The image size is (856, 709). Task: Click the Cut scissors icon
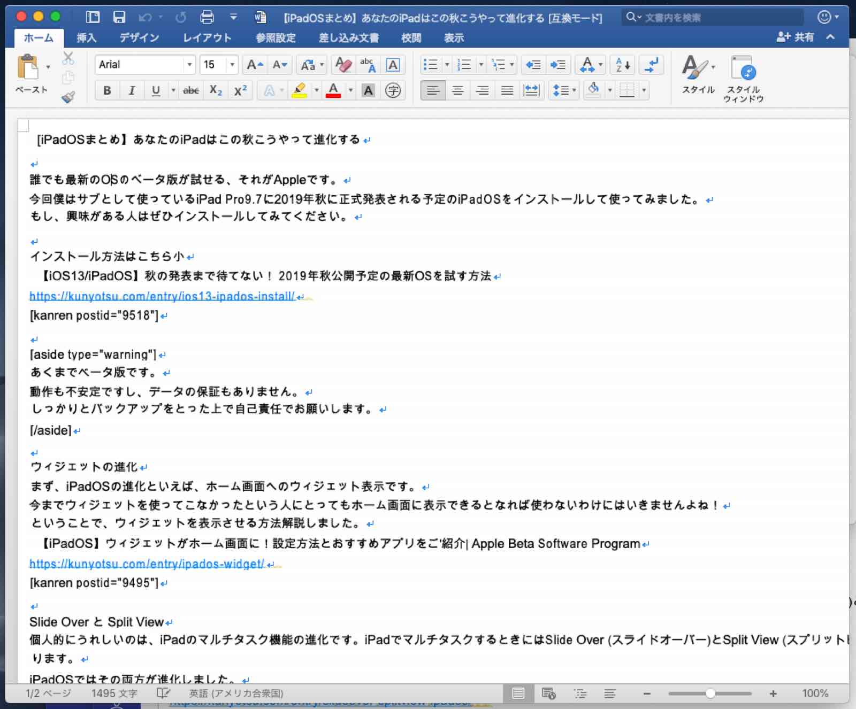68,58
